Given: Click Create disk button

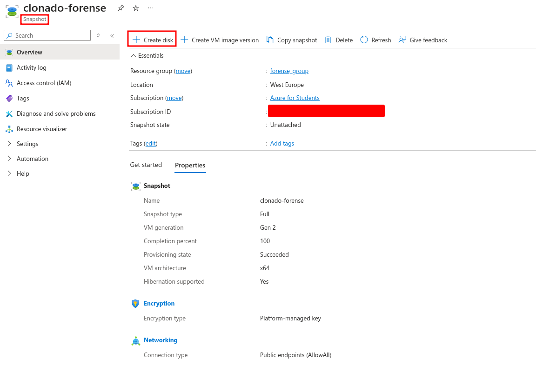Looking at the screenshot, I should [153, 40].
